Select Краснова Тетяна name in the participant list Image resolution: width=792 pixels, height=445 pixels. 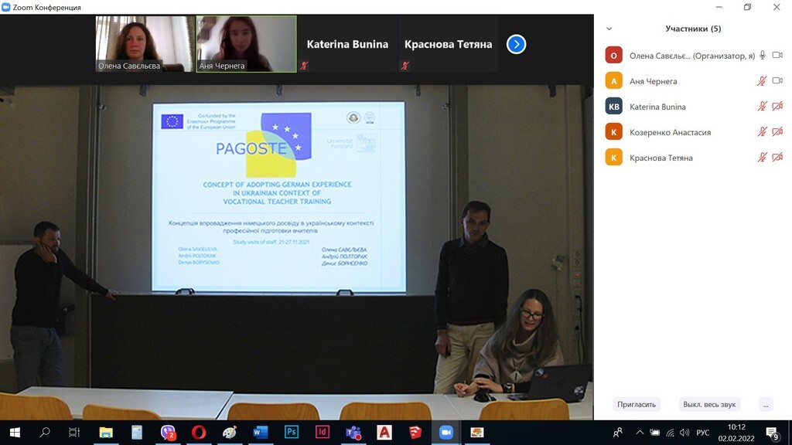click(x=661, y=158)
